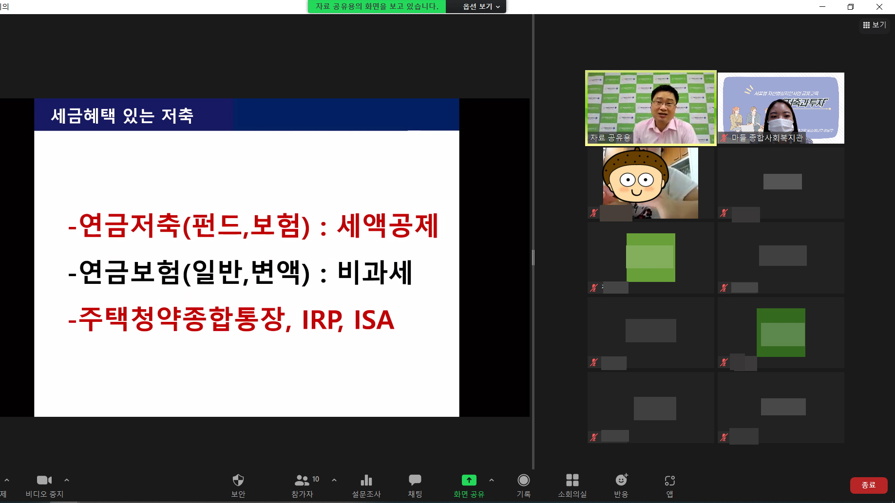Select the 자료 공유용 presenter video thumbnail
The image size is (895, 503).
coord(650,108)
